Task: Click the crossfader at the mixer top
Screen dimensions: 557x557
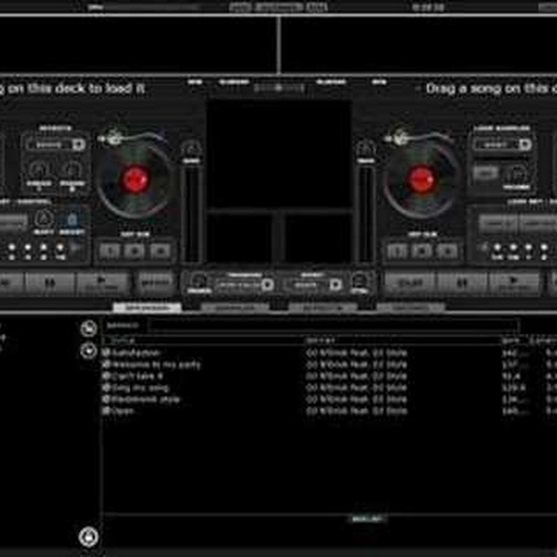Action: 279,87
